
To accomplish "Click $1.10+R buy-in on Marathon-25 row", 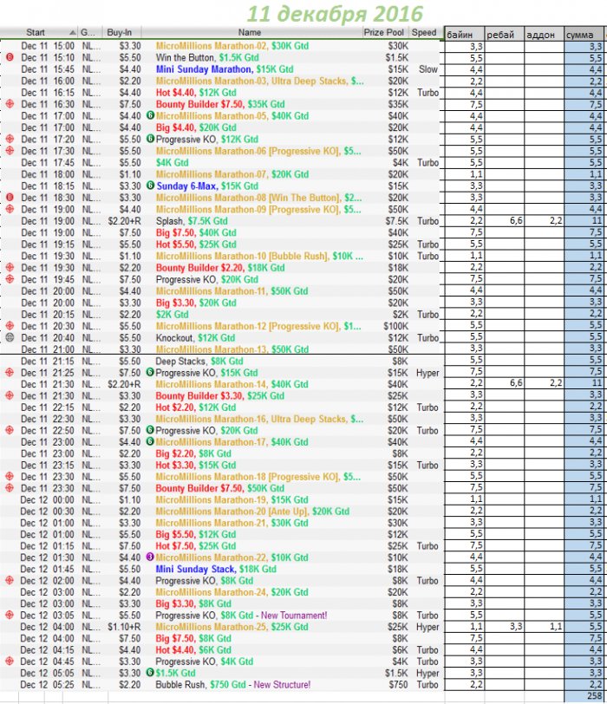I will click(124, 627).
